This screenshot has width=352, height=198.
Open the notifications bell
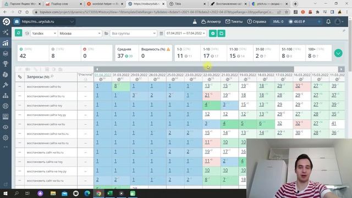pyautogui.click(x=328, y=21)
